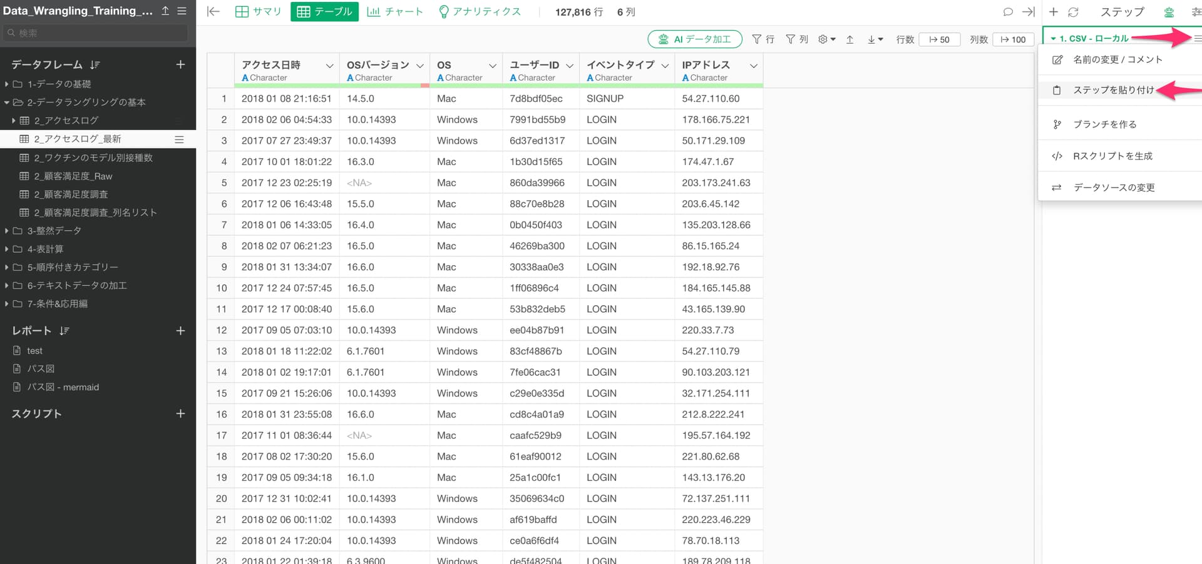Open the AI robot icon in step panel
The width and height of the screenshot is (1202, 564).
tap(1168, 12)
